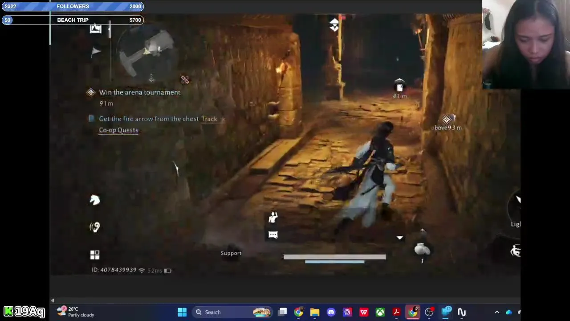Click the streamer webcam feed
Viewport: 570px width, 321px height.
(526, 45)
